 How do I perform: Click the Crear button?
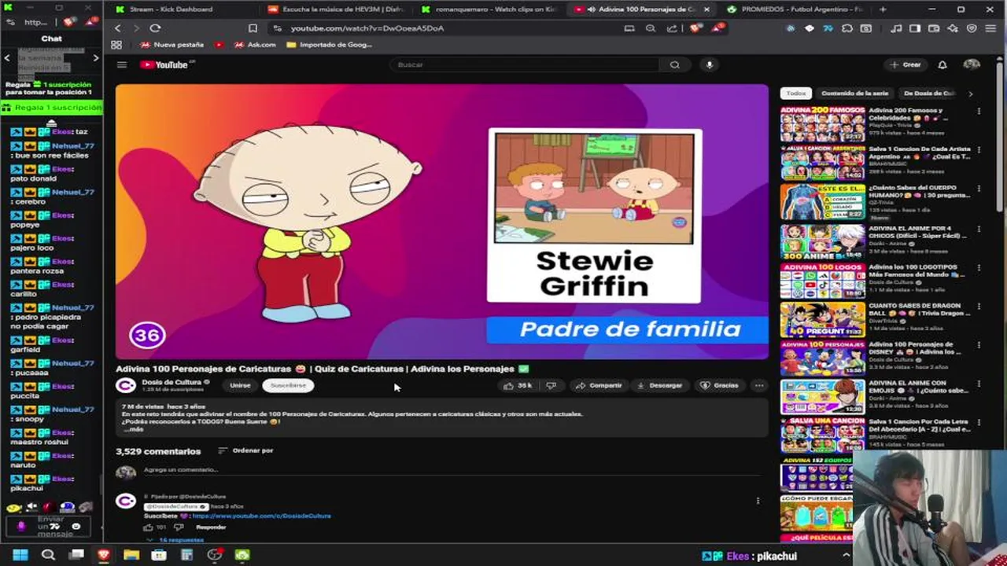(906, 64)
